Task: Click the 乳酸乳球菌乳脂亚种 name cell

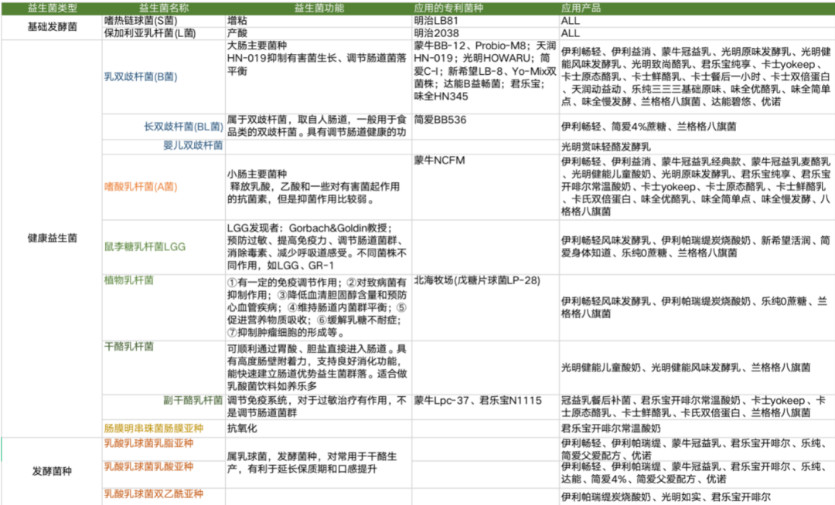Action: pos(163,449)
